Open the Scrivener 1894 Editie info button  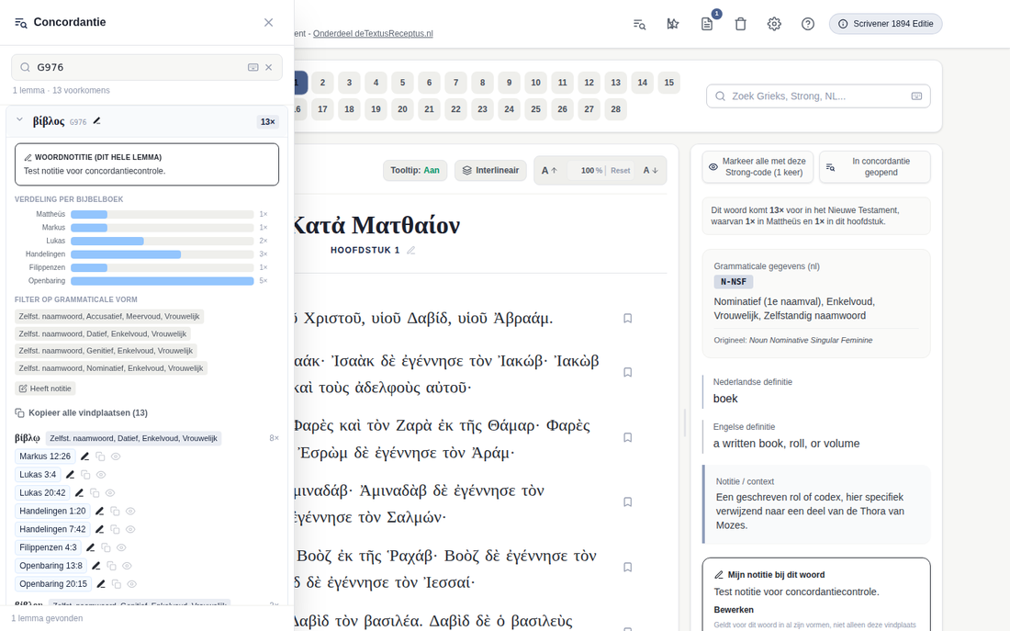point(886,24)
